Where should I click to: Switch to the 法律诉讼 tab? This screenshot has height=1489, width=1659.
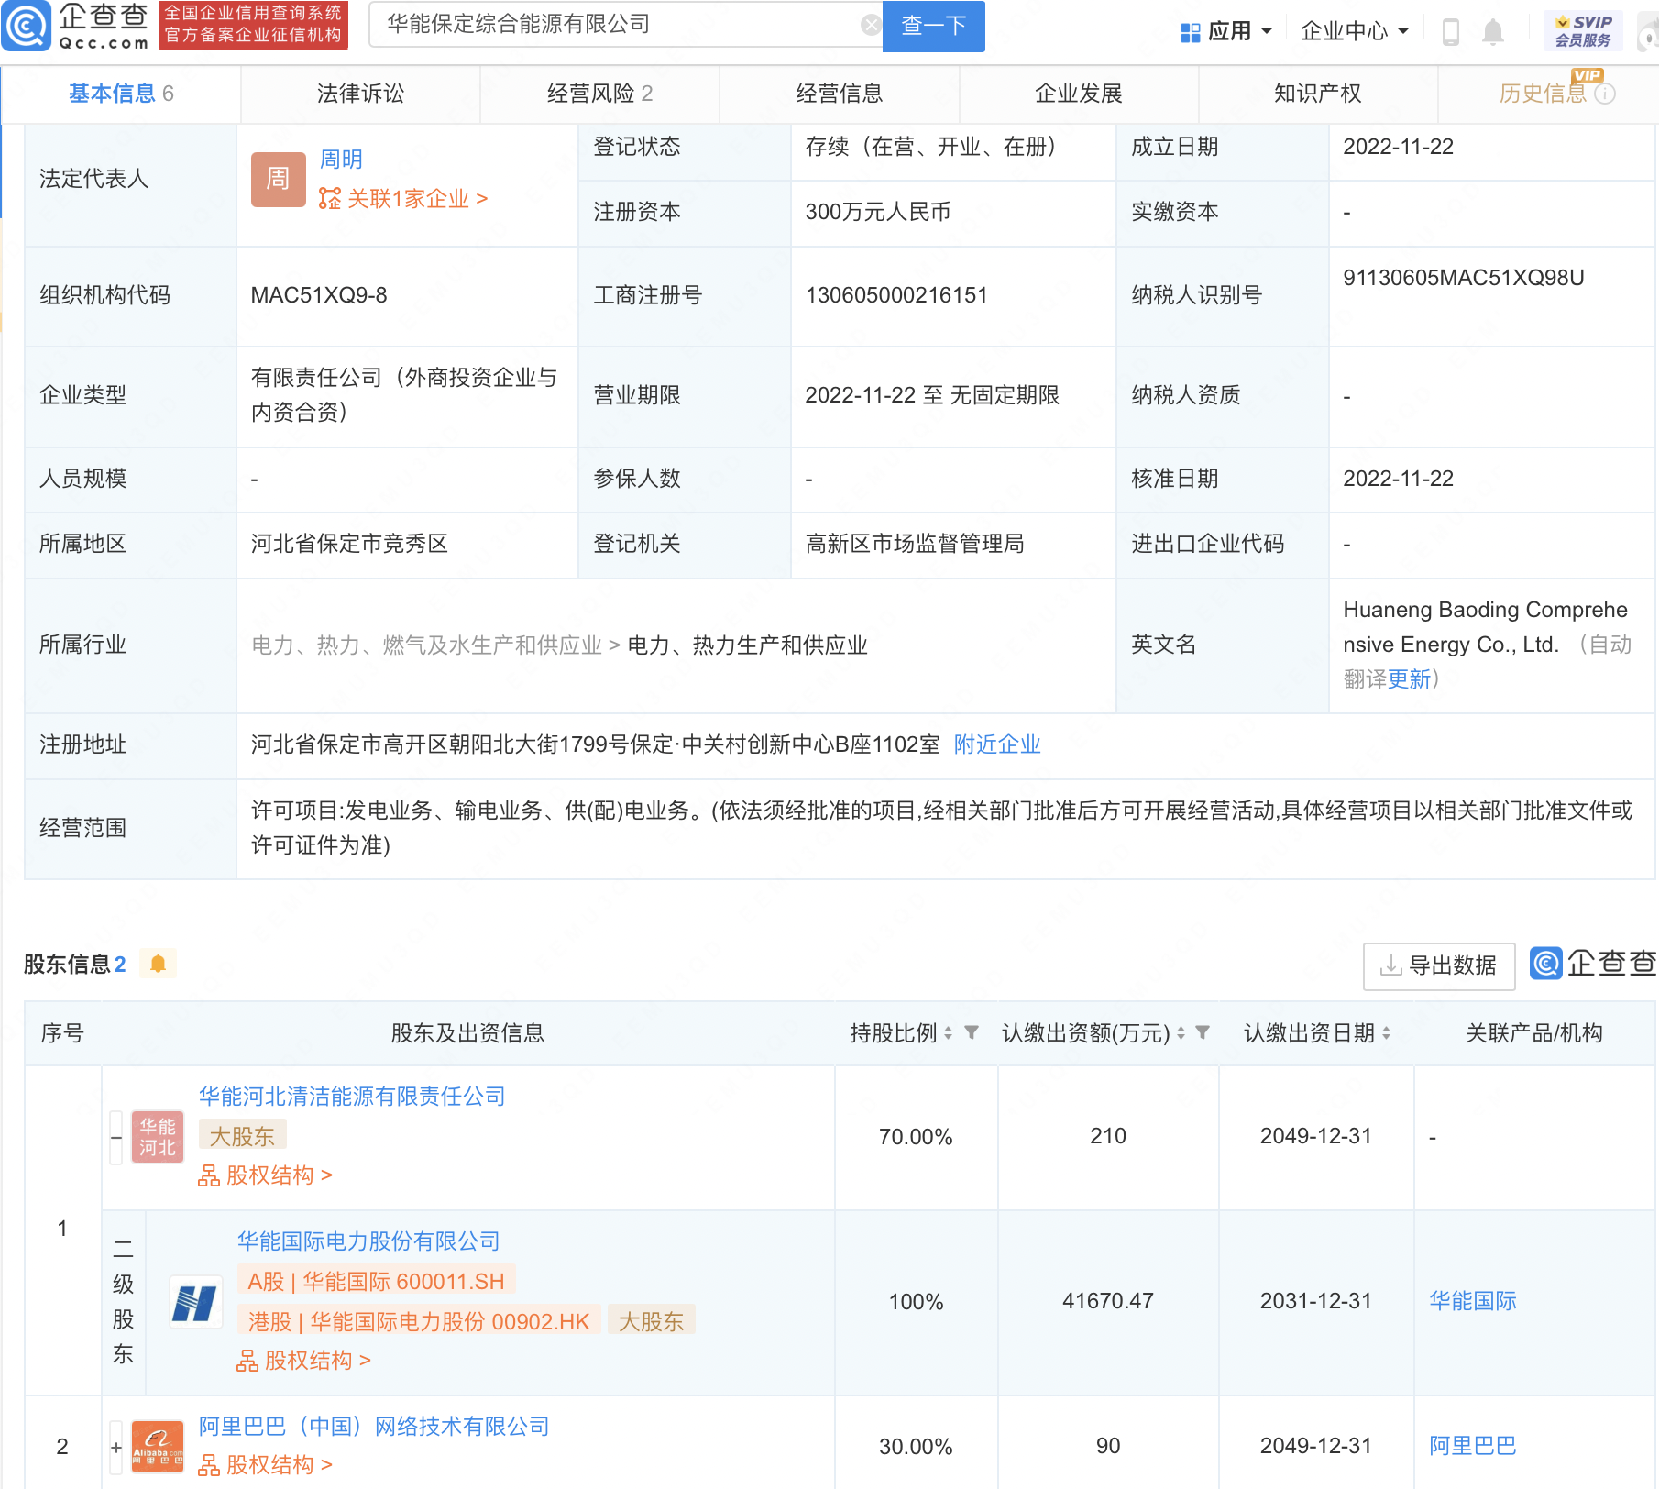point(360,94)
